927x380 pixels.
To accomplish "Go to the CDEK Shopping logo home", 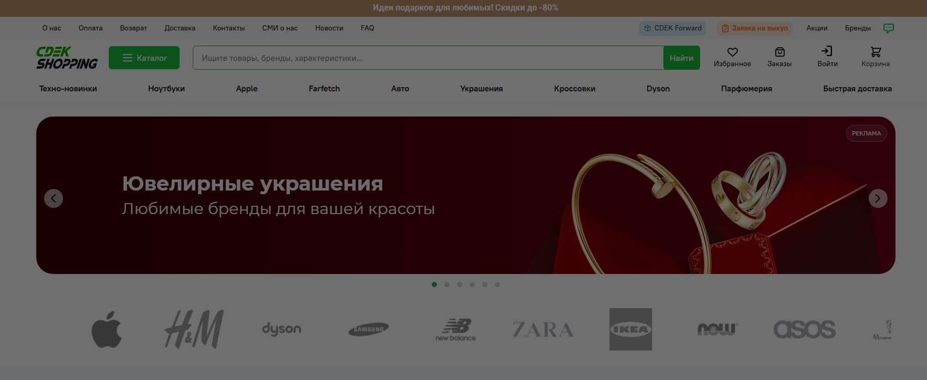I will (x=67, y=58).
